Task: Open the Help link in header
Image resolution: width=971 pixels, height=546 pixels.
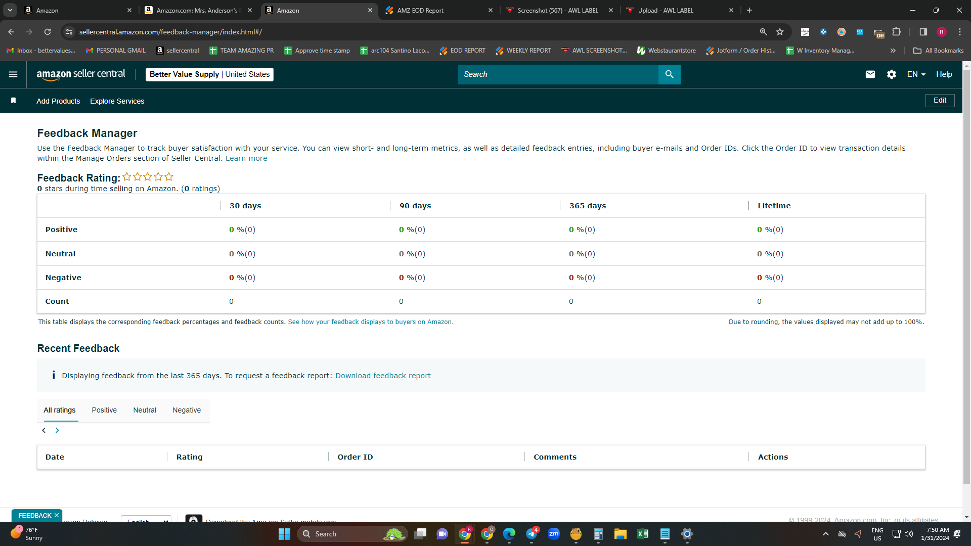Action: 944,74
